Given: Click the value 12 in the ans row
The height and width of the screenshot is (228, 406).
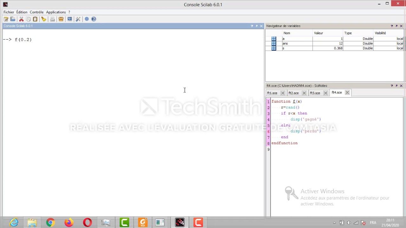Looking at the screenshot, I should pyautogui.click(x=341, y=43).
